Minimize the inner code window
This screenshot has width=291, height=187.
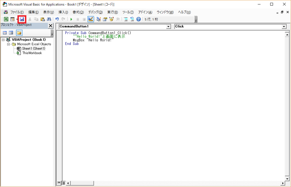tap(277, 13)
